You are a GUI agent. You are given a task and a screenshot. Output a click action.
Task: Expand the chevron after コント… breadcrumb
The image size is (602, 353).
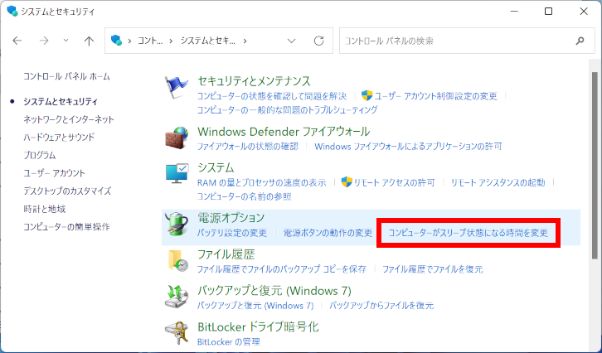tap(171, 41)
